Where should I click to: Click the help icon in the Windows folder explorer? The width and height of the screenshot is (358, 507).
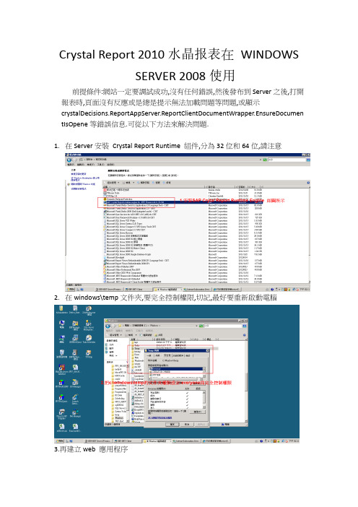tap(245, 335)
